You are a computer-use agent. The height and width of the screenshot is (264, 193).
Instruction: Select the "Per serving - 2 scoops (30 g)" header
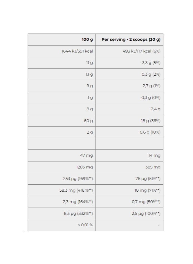131,39
